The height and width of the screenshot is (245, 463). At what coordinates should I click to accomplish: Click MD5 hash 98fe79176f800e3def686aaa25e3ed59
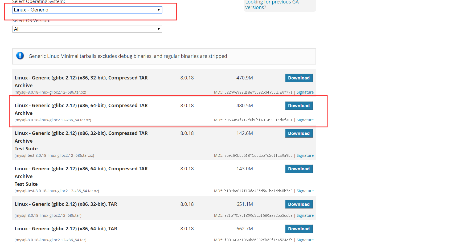pyautogui.click(x=258, y=215)
